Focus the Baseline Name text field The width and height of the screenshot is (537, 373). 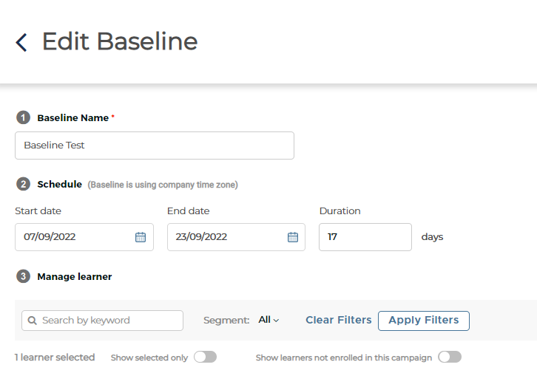click(155, 146)
